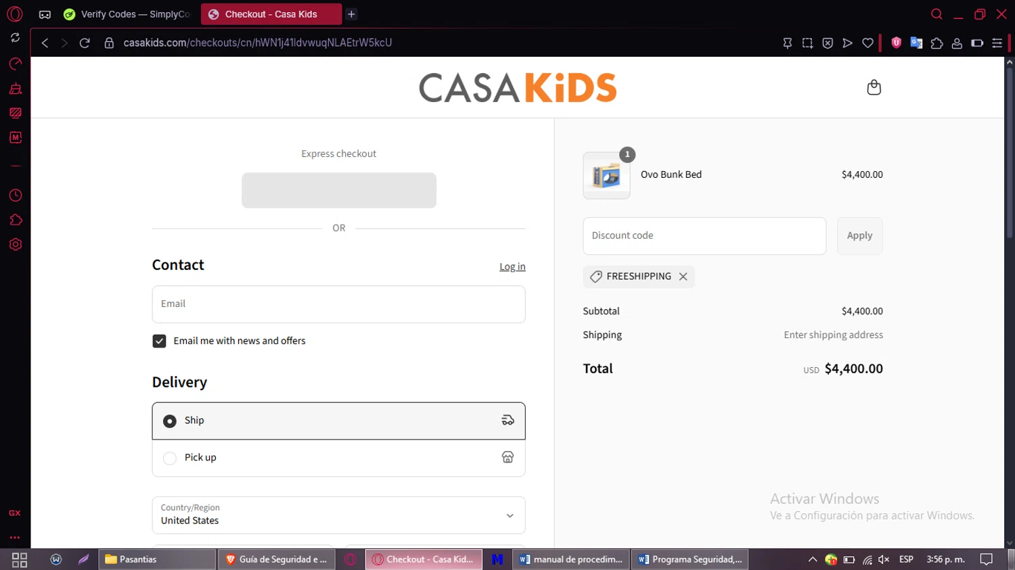Switch to Verify Codes SimplyCodes tab
Image resolution: width=1015 pixels, height=570 pixels.
(x=127, y=14)
